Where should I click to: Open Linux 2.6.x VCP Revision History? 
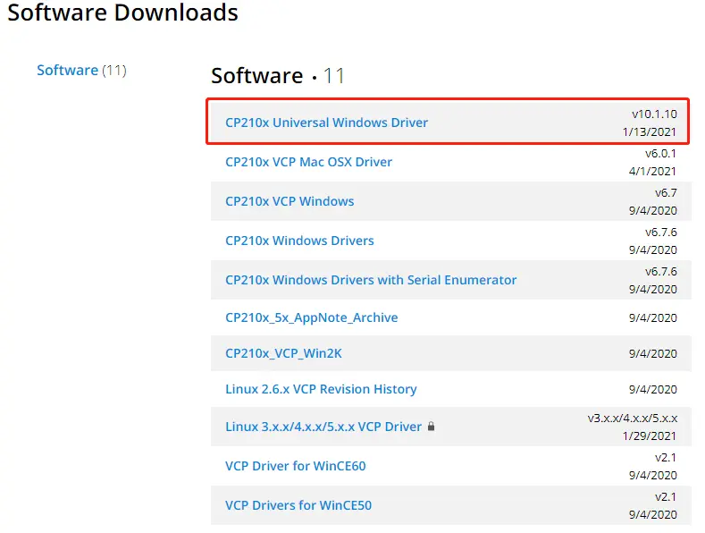321,389
